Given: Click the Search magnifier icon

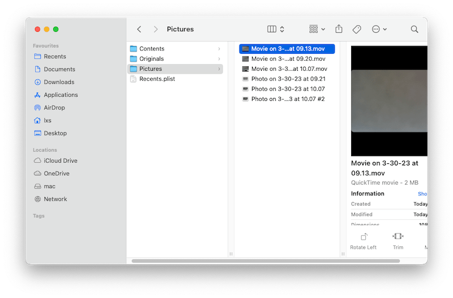Looking at the screenshot, I should [414, 29].
